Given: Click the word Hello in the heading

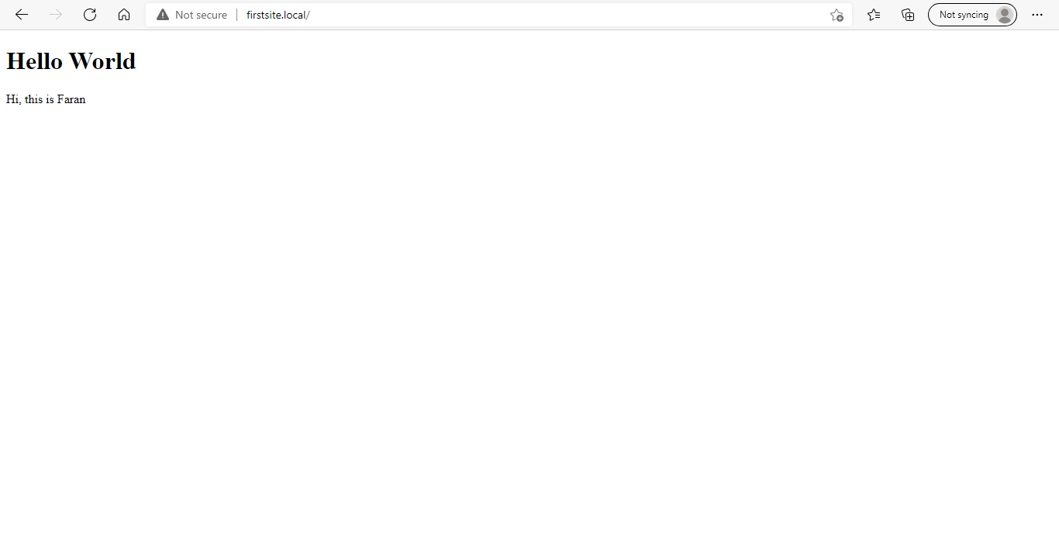Looking at the screenshot, I should [34, 61].
